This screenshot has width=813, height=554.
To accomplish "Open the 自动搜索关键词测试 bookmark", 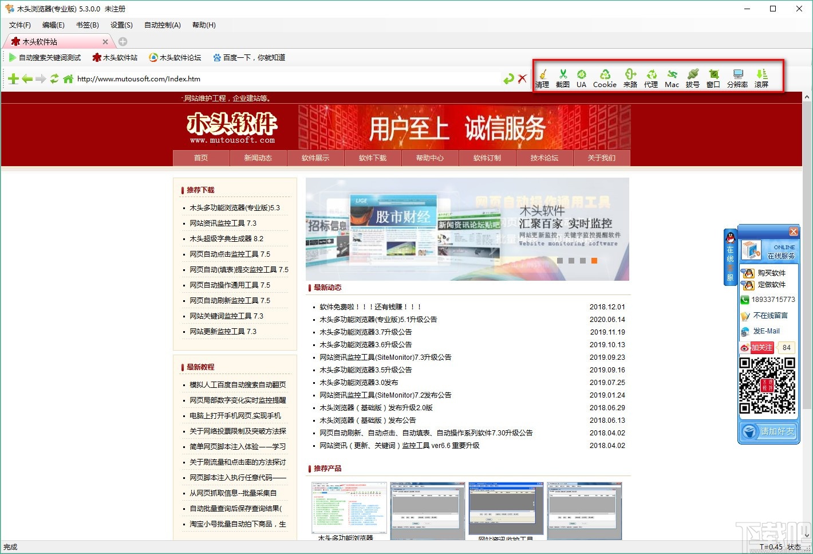I will pyautogui.click(x=45, y=57).
